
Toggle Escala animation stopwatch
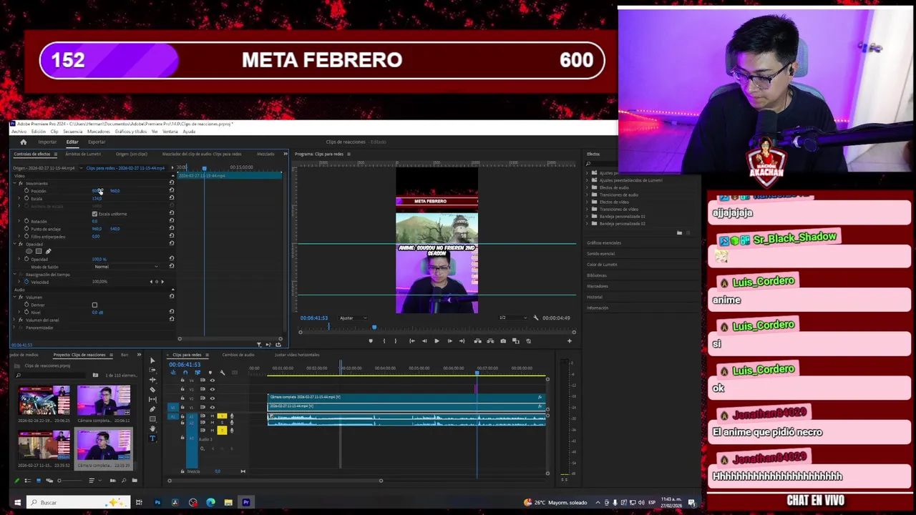click(26, 198)
